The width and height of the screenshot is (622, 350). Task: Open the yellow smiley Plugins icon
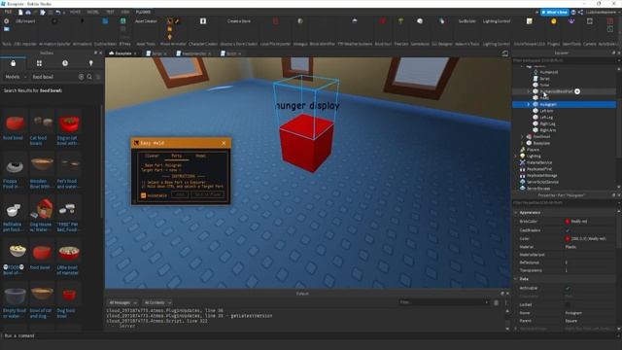click(553, 21)
